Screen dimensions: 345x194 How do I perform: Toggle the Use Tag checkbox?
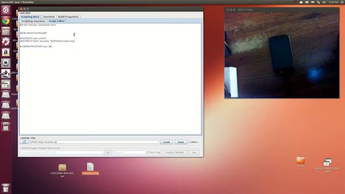(x=148, y=153)
